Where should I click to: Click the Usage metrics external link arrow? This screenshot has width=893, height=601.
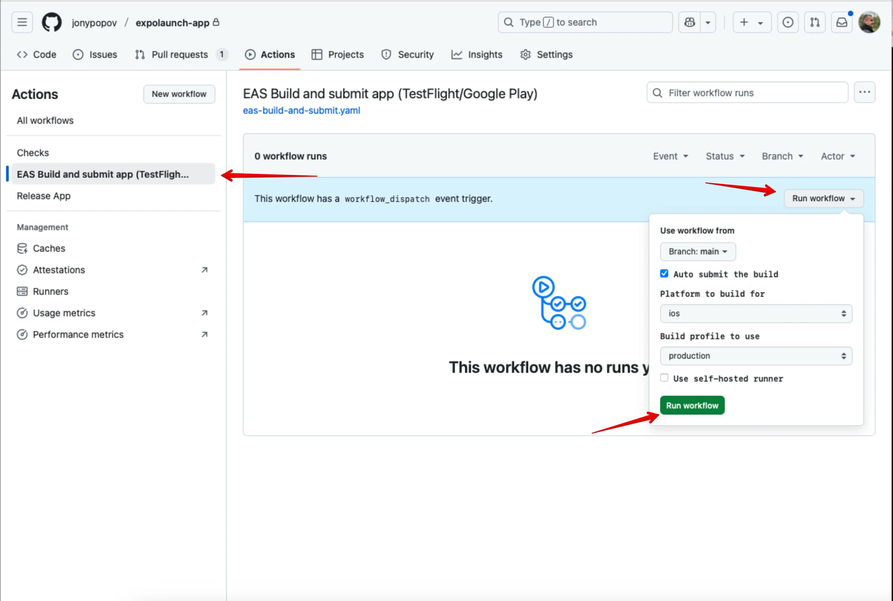click(x=204, y=313)
